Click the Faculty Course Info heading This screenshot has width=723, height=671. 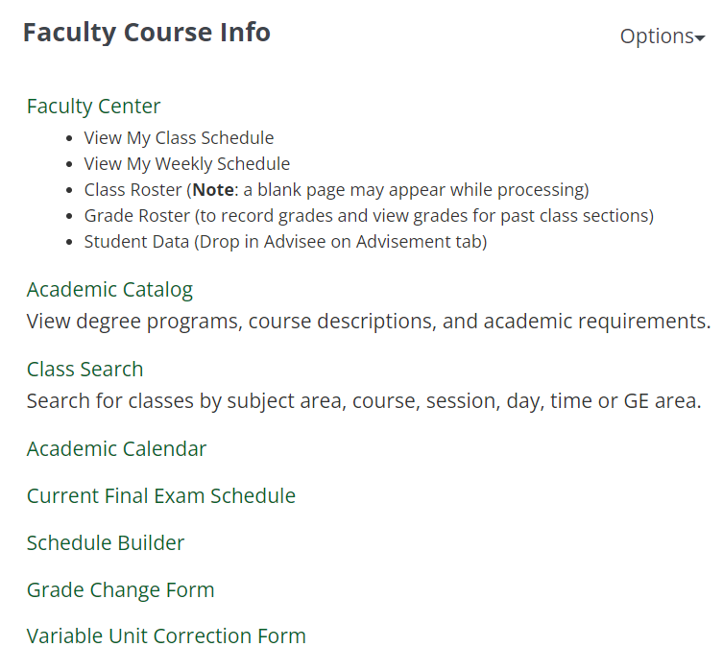pos(146,33)
